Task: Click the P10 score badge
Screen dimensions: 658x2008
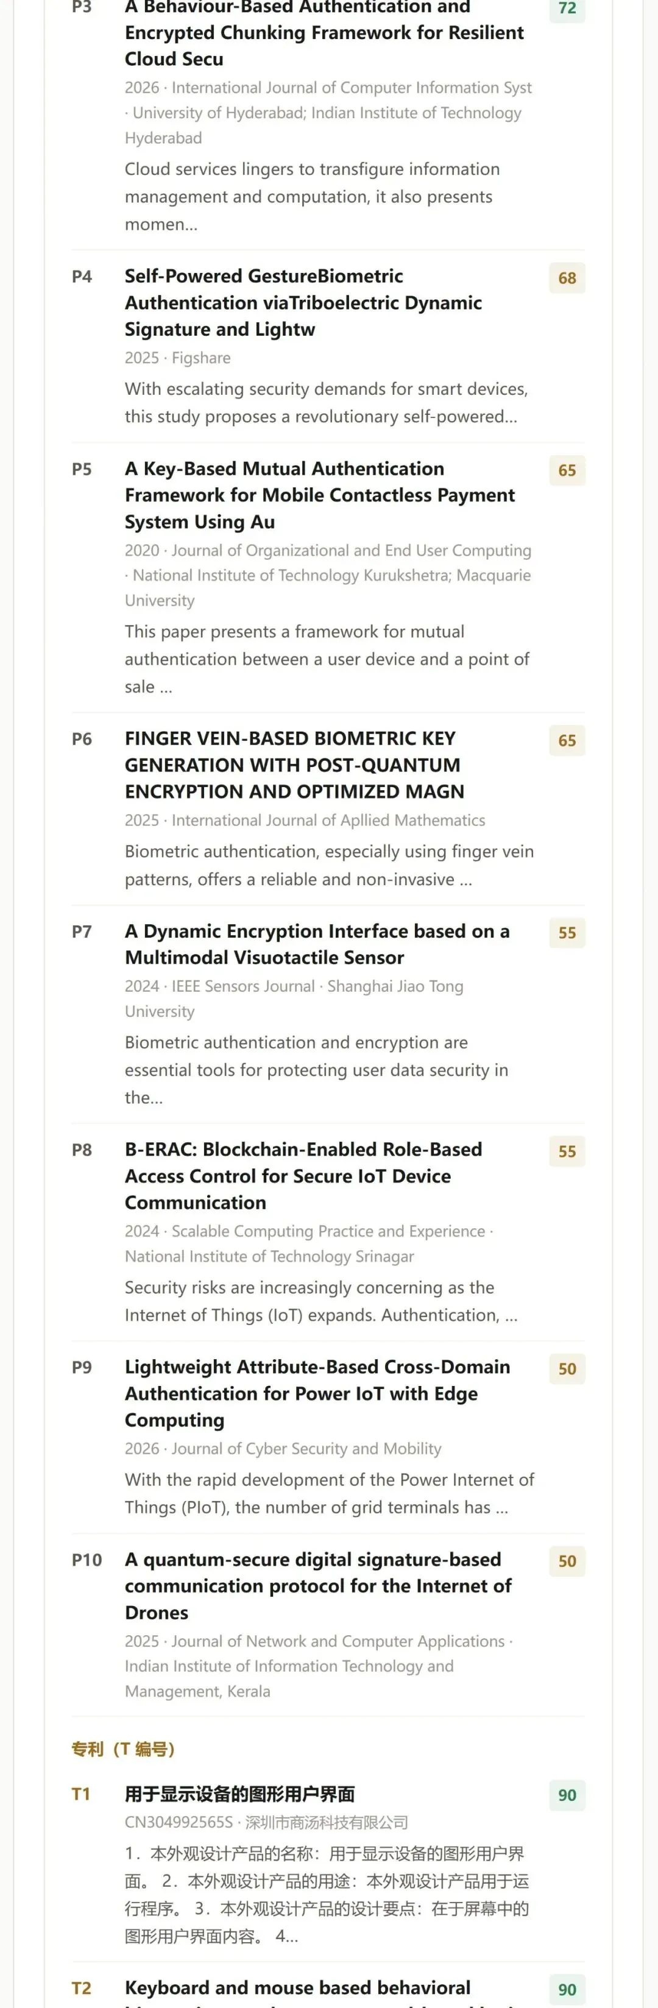Action: tap(567, 1561)
